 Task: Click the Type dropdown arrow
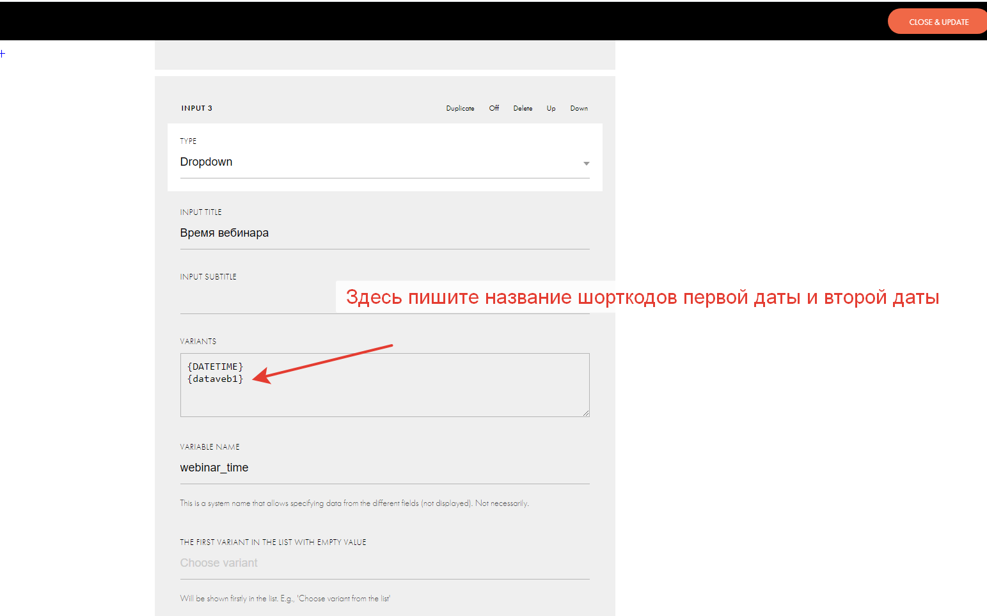click(x=586, y=164)
